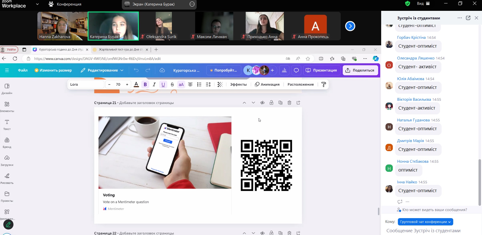Open Эффекты text effects
Screen dimensions: 482x235
[238, 84]
